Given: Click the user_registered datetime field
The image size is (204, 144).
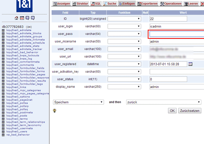Looking at the screenshot, I should (x=168, y=64).
